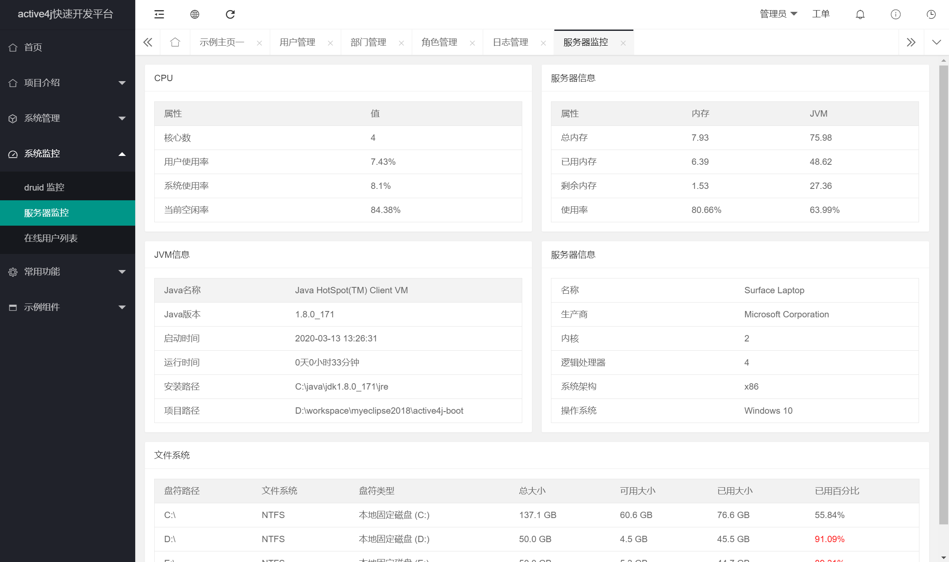The width and height of the screenshot is (949, 562).
Task: Click the vertical scrollbar thumb
Action: pyautogui.click(x=944, y=295)
